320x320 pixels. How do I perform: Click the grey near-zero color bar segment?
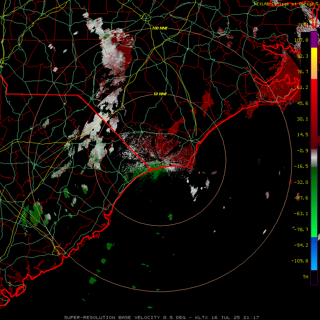tap(314, 158)
